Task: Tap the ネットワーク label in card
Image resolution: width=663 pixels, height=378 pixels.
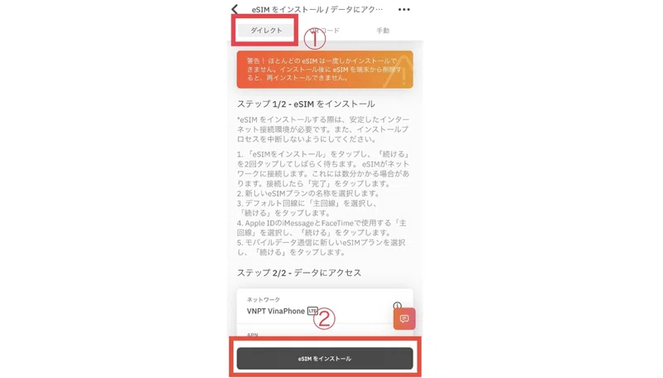Action: (264, 299)
